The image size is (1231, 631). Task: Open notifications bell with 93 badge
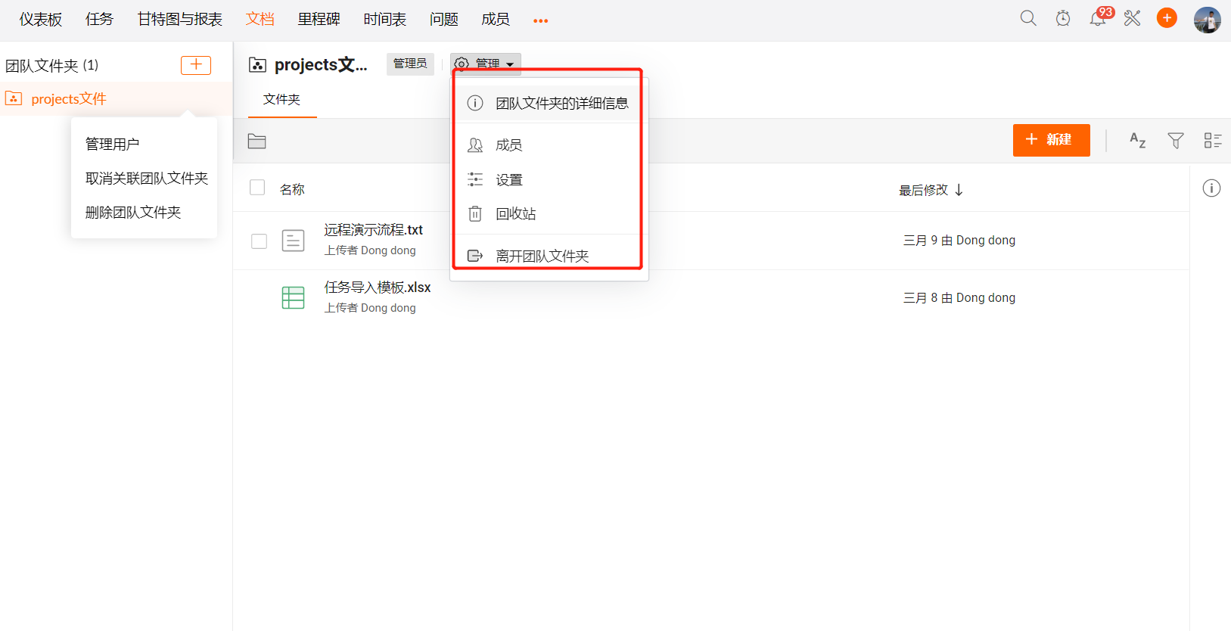click(x=1098, y=18)
